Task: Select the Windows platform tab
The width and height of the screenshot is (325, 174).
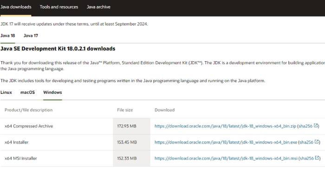Action: click(x=52, y=92)
